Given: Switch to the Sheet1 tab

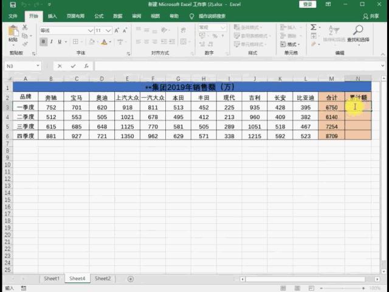Looking at the screenshot, I should [x=52, y=279].
